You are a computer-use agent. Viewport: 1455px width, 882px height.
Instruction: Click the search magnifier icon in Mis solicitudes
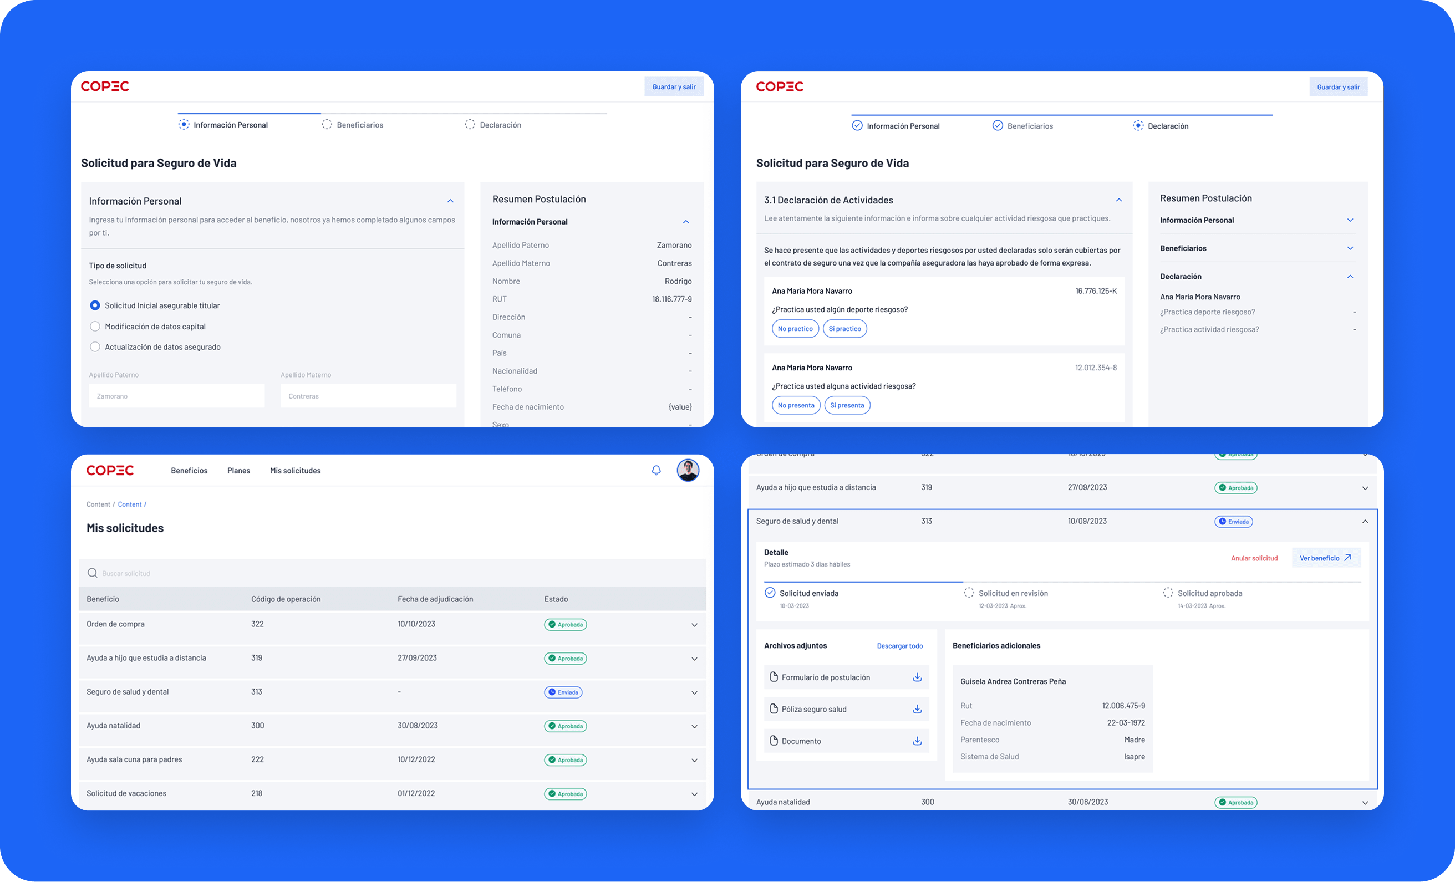[92, 573]
